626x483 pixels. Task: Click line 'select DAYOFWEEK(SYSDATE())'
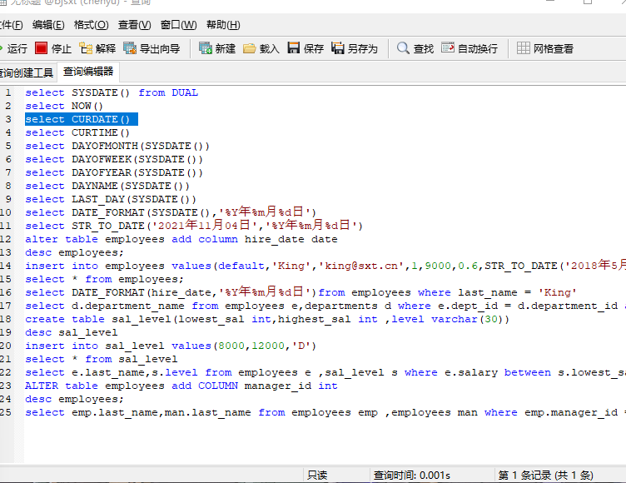tap(114, 159)
